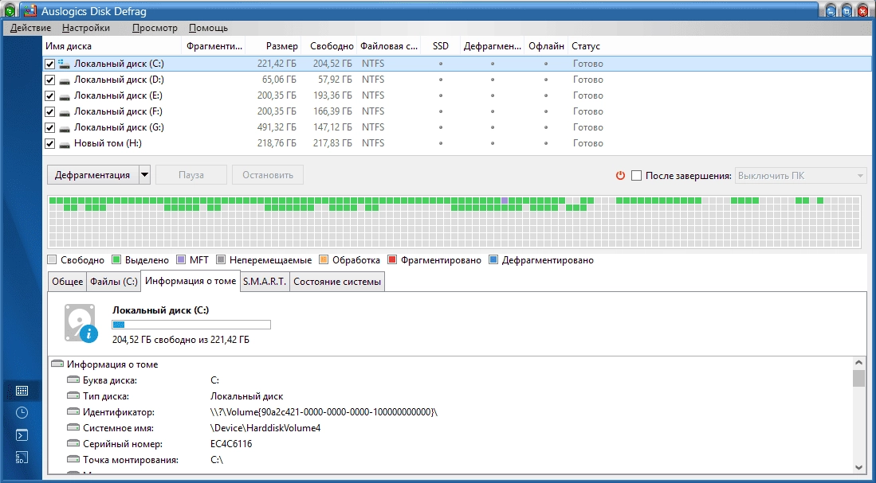876x483 pixels.
Task: Click the serial number value EC4C6116
Action: 231,444
